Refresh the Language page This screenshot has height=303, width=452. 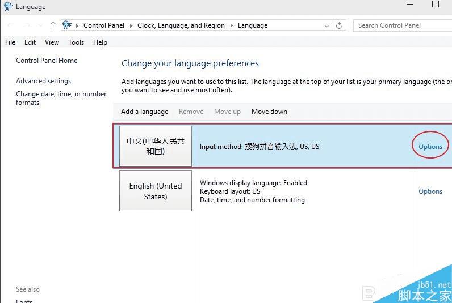pyautogui.click(x=339, y=25)
